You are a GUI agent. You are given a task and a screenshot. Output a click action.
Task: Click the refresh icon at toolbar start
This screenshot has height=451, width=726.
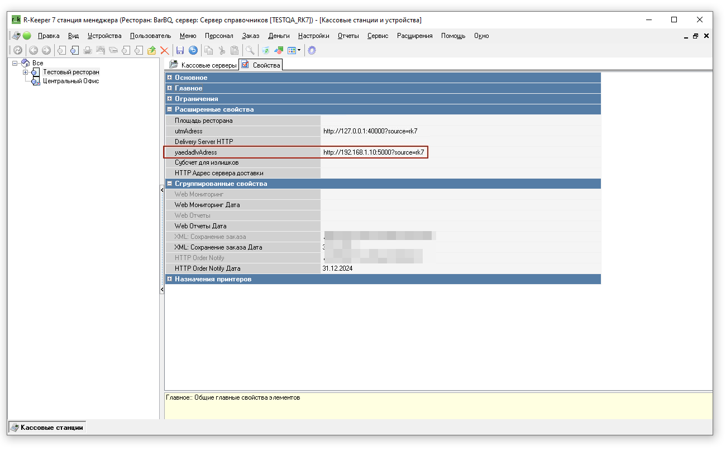tap(18, 50)
